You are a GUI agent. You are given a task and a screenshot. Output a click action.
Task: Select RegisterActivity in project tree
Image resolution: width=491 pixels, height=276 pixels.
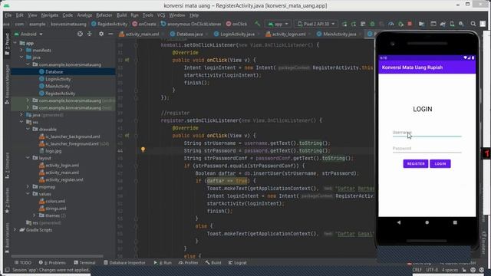click(60, 94)
